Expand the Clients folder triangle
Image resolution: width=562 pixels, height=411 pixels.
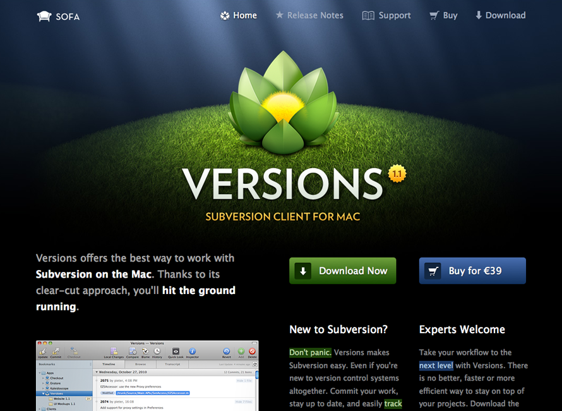tap(39, 409)
